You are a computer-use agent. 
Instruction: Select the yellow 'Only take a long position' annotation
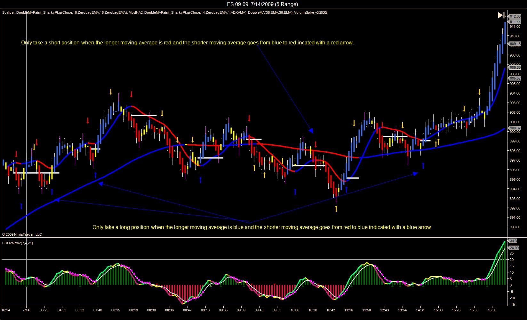(262, 227)
